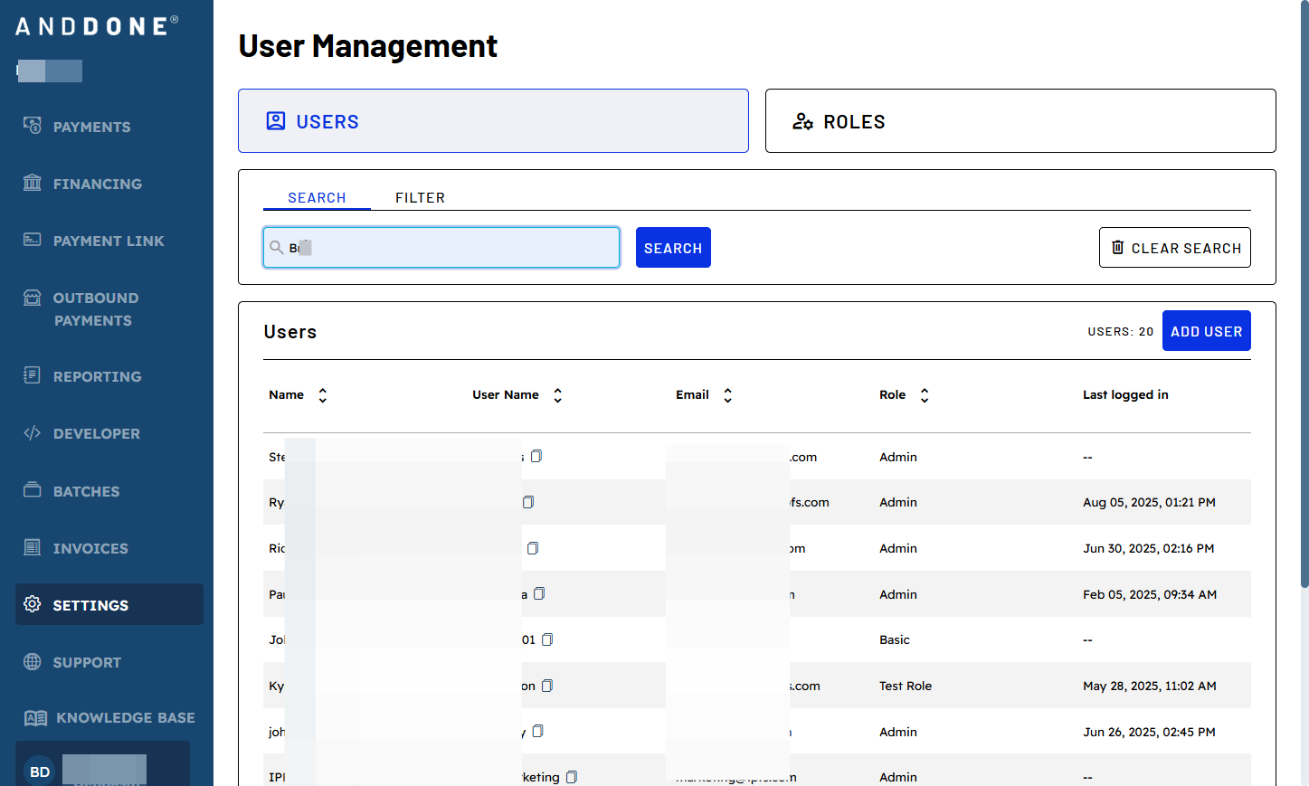
Task: Select the Search sub-tab
Action: click(317, 197)
